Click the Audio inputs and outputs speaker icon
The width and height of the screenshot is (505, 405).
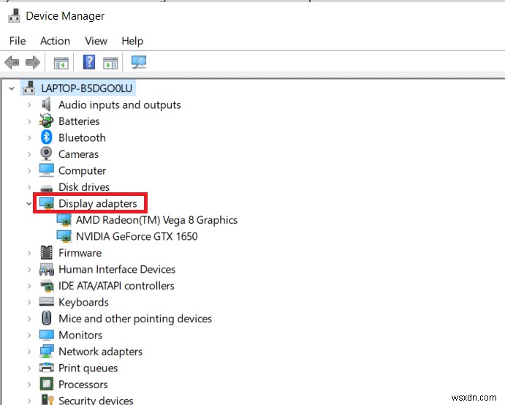pos(47,105)
